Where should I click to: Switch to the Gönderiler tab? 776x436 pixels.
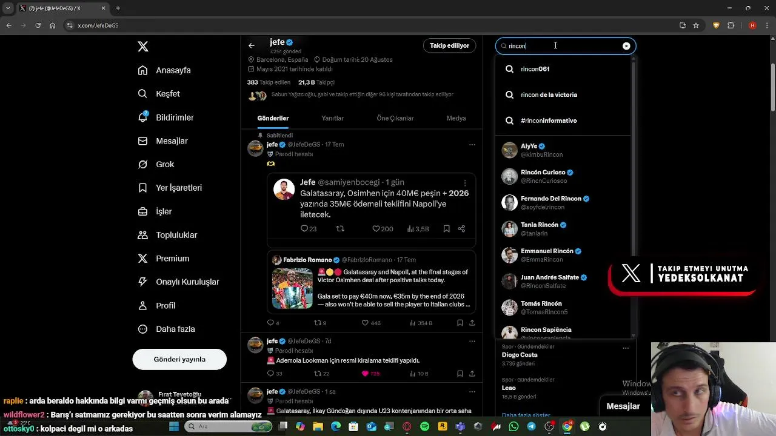pos(273,118)
